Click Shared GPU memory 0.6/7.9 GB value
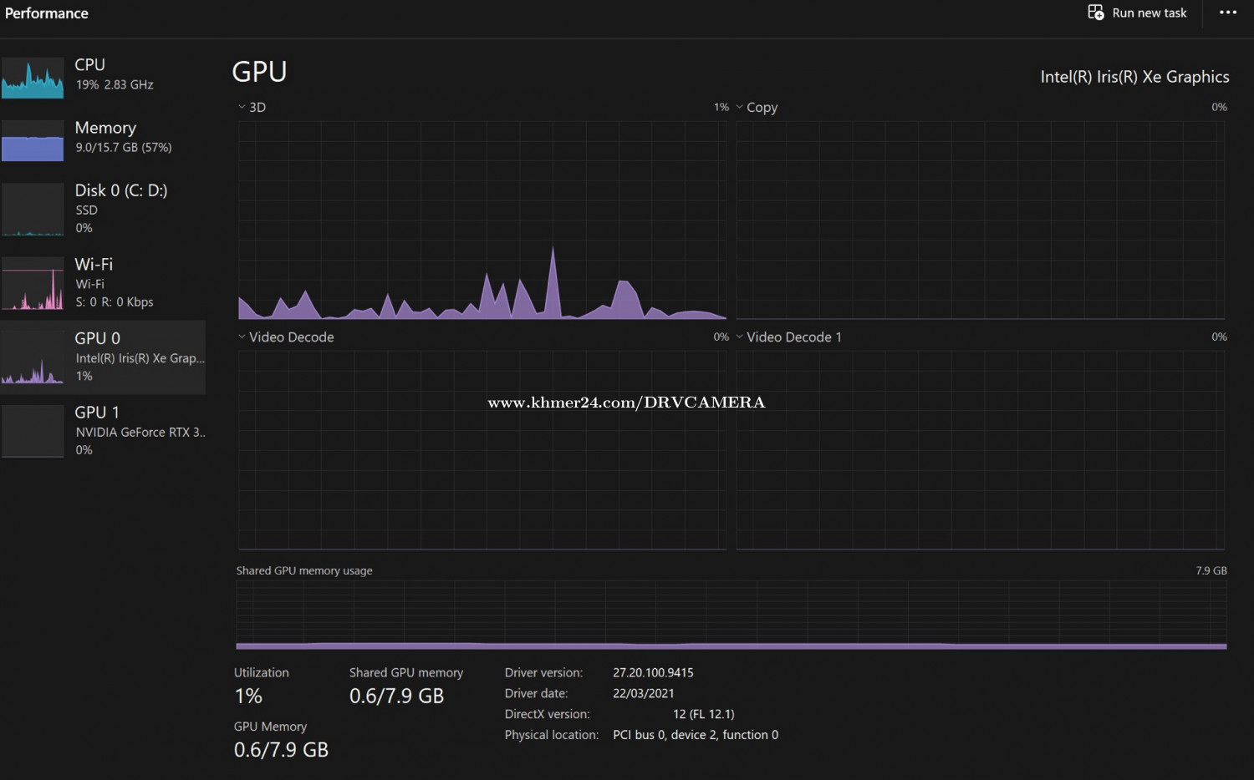The width and height of the screenshot is (1254, 780). (x=396, y=696)
